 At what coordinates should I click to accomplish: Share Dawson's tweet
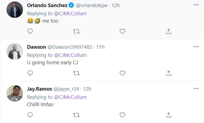(x=169, y=73)
